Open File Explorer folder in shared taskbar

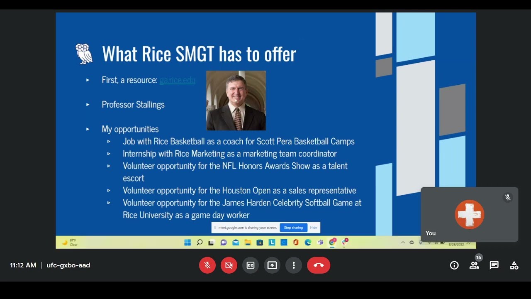pyautogui.click(x=248, y=243)
